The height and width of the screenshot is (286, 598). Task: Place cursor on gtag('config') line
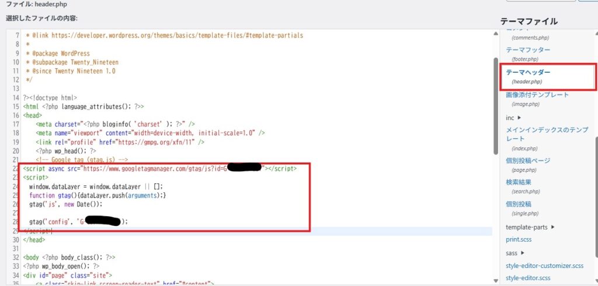coord(79,221)
